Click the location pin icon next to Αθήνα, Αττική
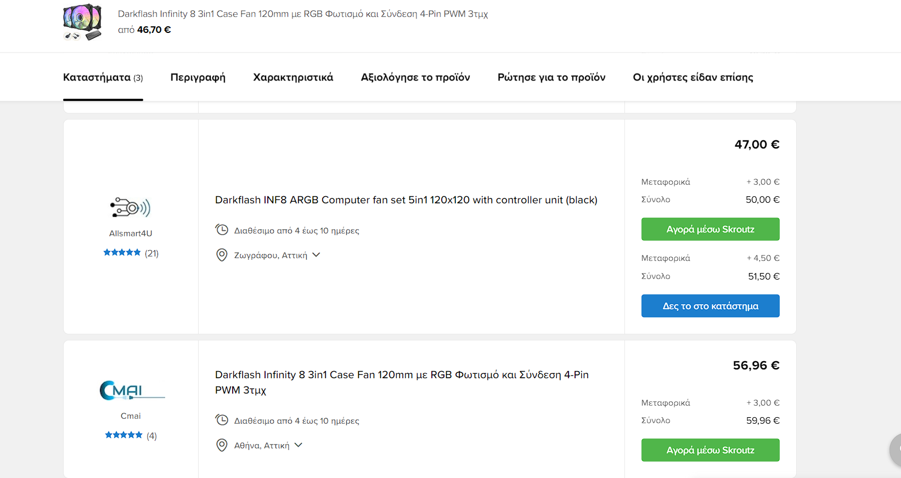 coord(222,445)
